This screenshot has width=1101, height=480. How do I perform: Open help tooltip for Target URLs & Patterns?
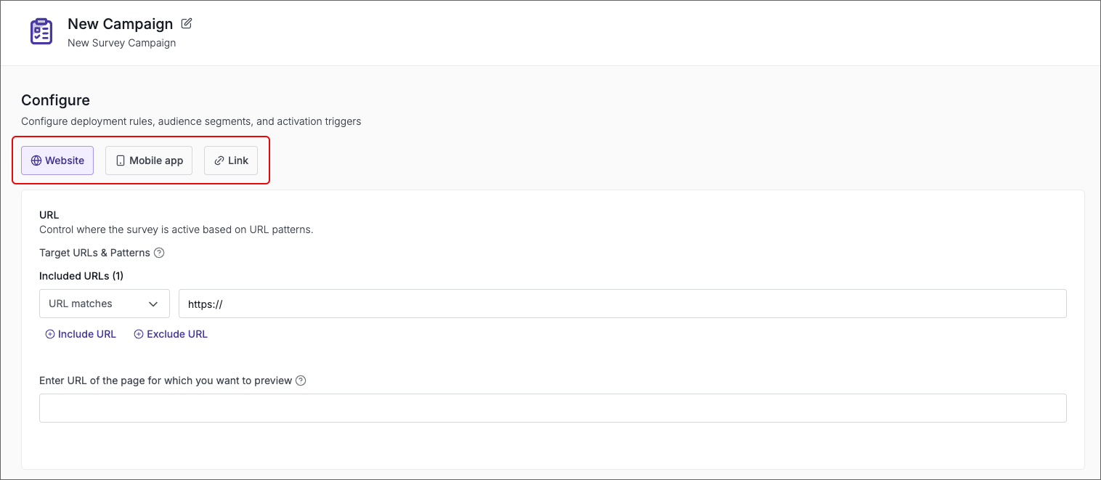(x=160, y=253)
